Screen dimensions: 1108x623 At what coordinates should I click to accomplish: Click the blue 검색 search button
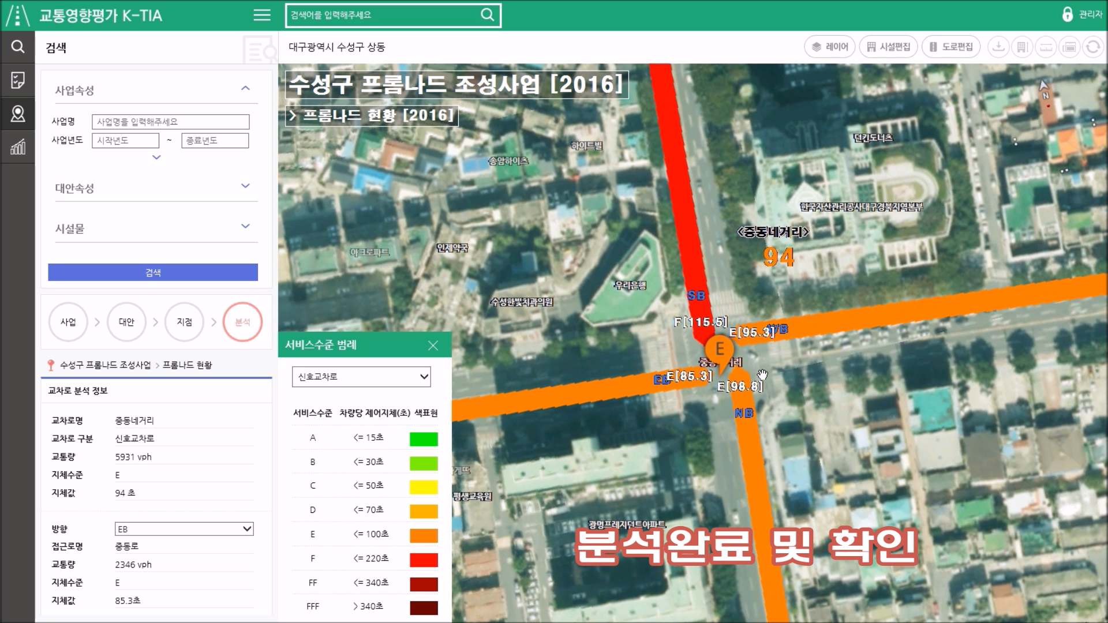153,272
